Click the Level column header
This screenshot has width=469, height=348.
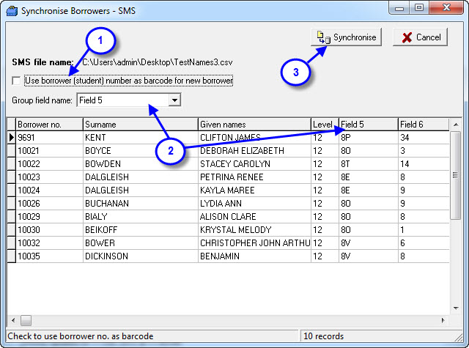[x=324, y=125]
